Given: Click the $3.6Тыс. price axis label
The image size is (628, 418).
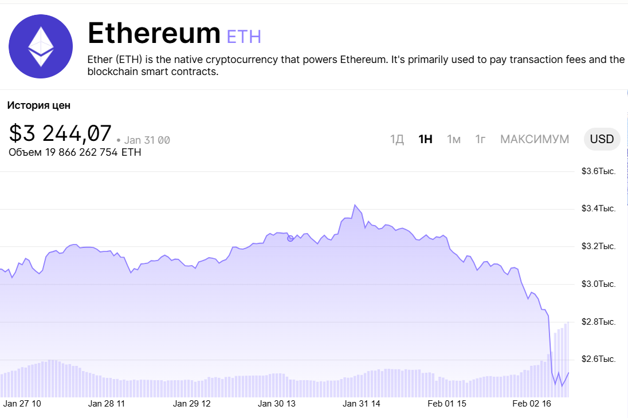Looking at the screenshot, I should click(x=598, y=171).
